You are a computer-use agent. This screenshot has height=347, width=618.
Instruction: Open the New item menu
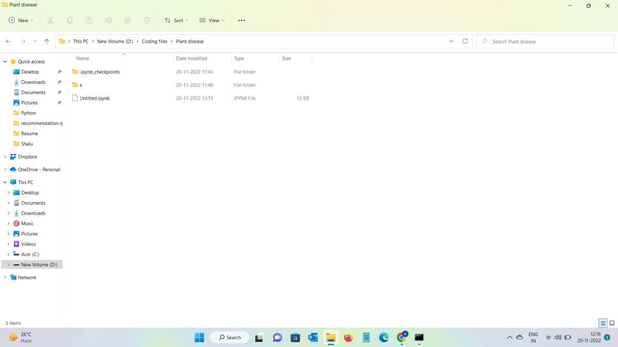coord(21,21)
